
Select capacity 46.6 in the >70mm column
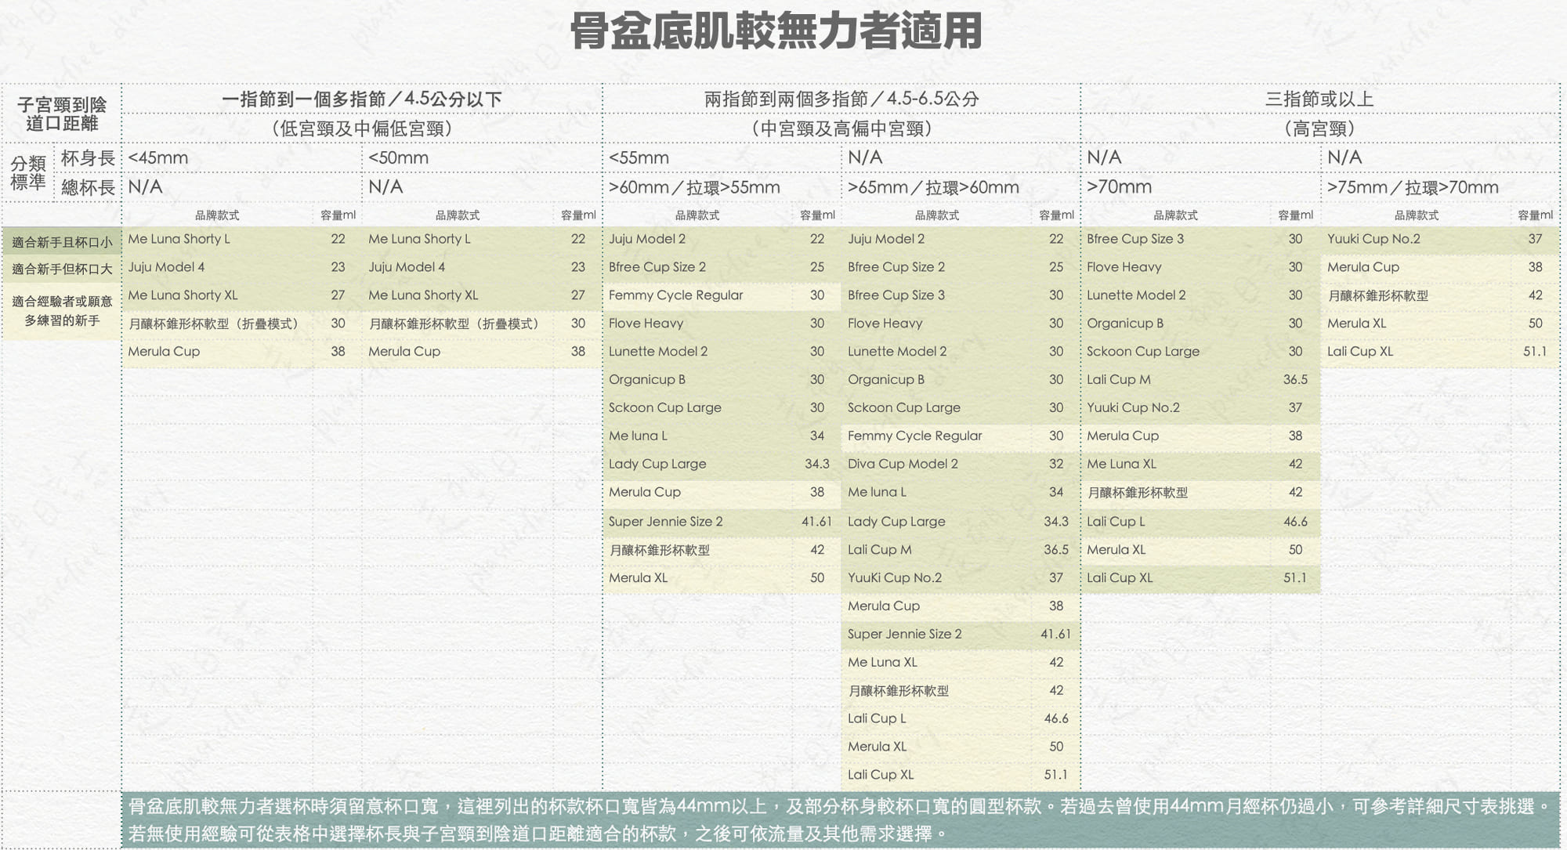coord(1295,522)
